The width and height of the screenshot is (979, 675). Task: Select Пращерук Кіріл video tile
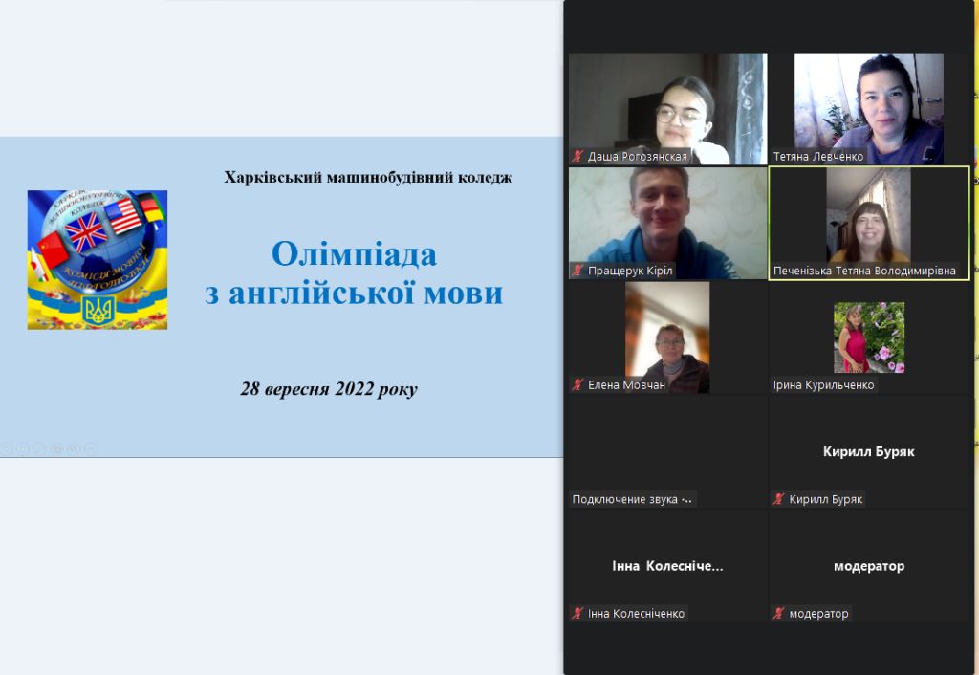[667, 223]
